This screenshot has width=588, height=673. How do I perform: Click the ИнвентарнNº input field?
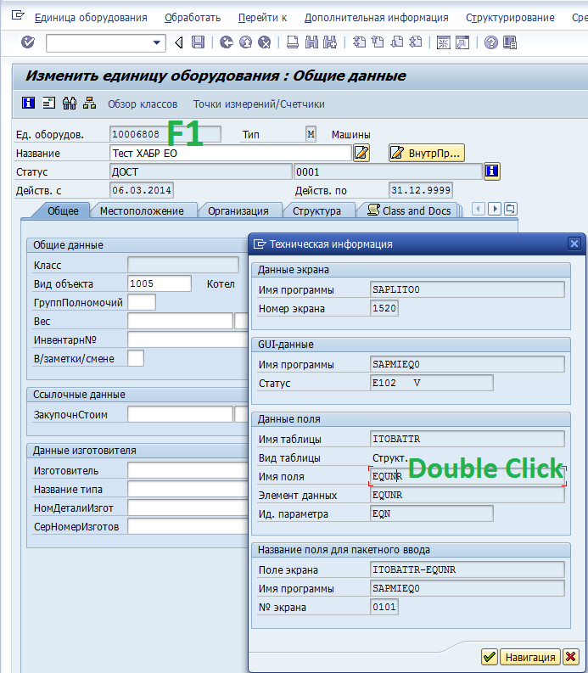pyautogui.click(x=188, y=339)
